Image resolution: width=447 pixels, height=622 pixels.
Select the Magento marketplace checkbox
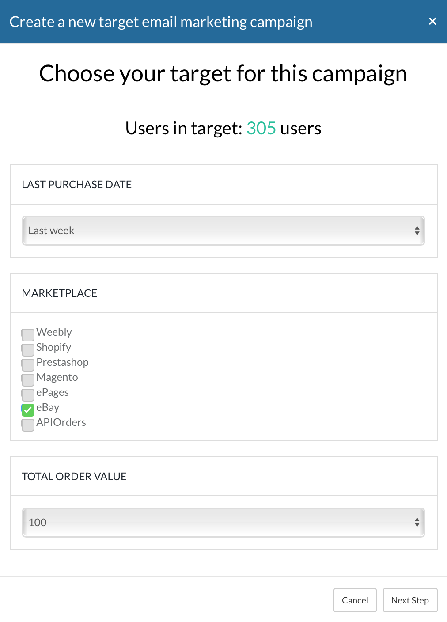[x=28, y=379]
